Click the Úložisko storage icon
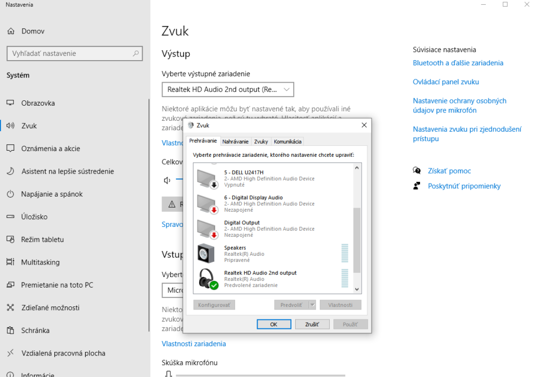The width and height of the screenshot is (535, 377). (10, 216)
